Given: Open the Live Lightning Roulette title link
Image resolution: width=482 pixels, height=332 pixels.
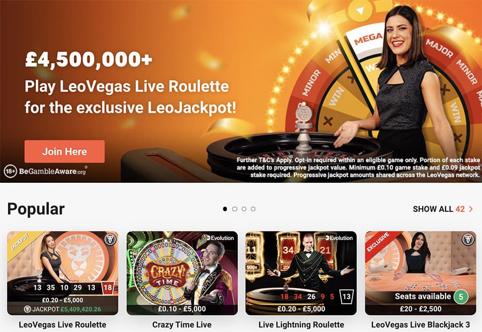Looking at the screenshot, I should 301,325.
